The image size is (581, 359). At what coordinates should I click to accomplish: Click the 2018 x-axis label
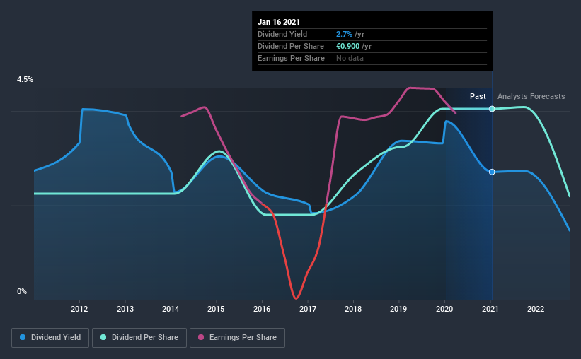pyautogui.click(x=353, y=309)
